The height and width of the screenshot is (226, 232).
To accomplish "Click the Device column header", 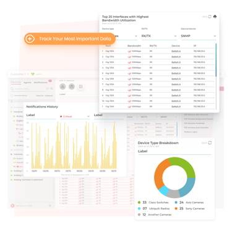I will point(176,46).
